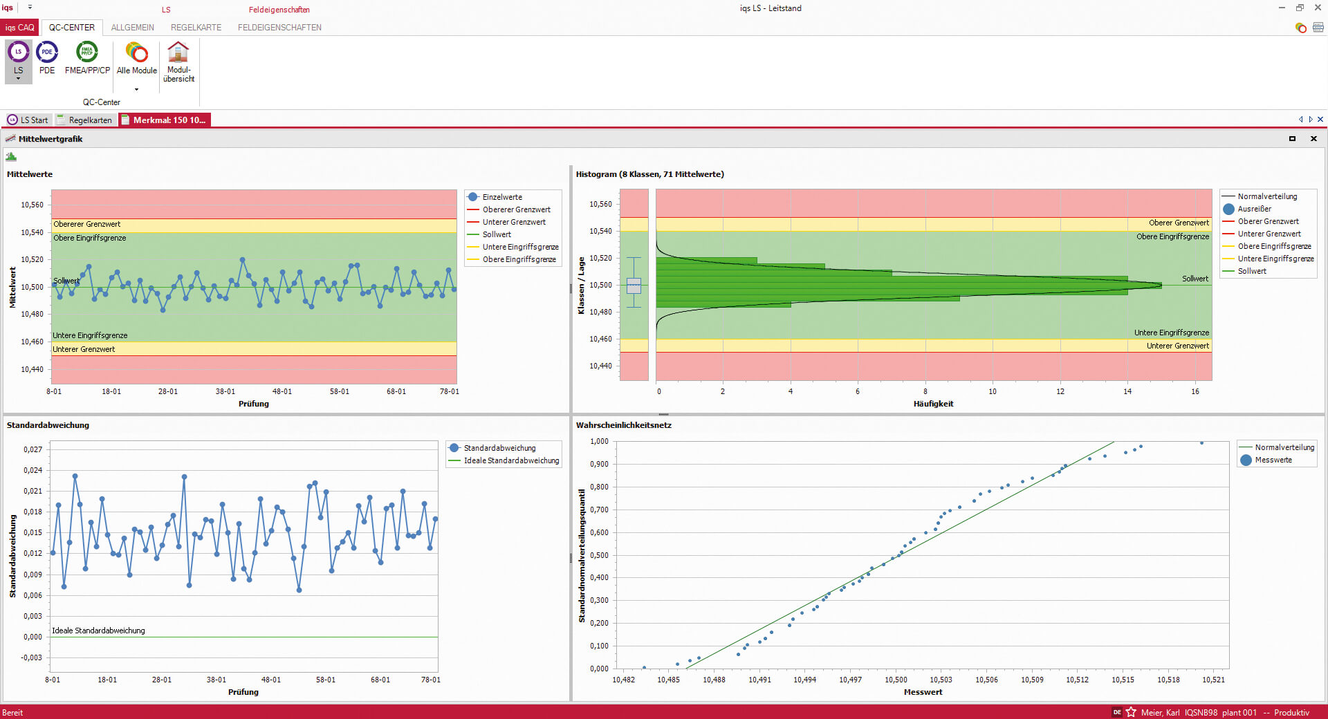This screenshot has height=719, width=1328.
Task: Click the small colored rings icon top right
Action: coord(1300,28)
